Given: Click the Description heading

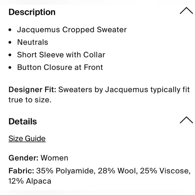Looking at the screenshot, I should 32,12.
